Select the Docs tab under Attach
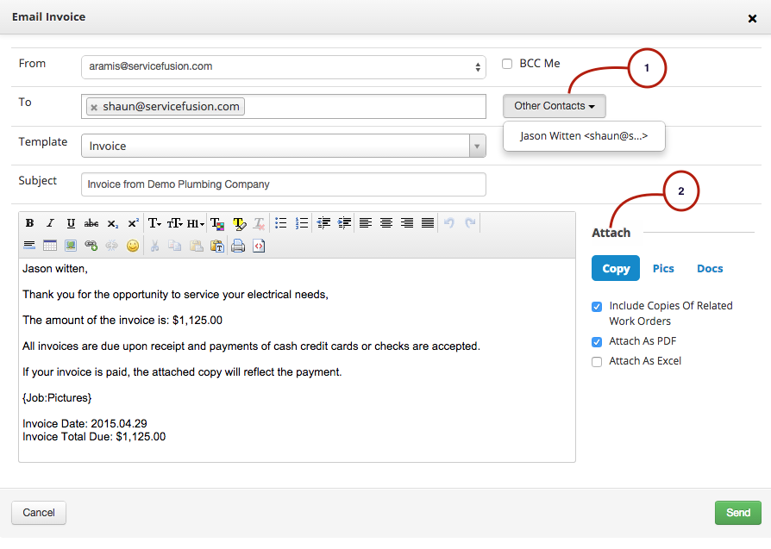The image size is (771, 549). coord(709,268)
